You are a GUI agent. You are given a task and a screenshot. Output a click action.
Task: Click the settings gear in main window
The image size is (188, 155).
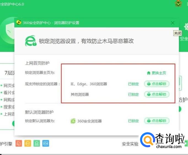click(x=186, y=27)
